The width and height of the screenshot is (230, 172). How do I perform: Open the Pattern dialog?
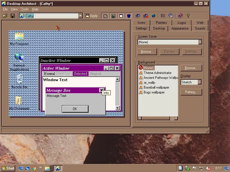191,92
